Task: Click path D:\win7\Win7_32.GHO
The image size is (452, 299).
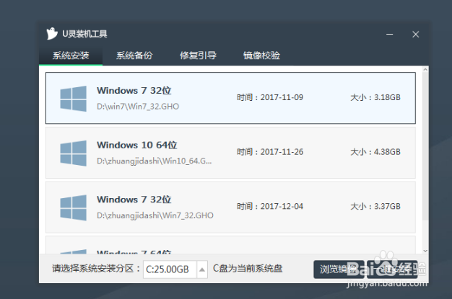Action: [x=138, y=107]
